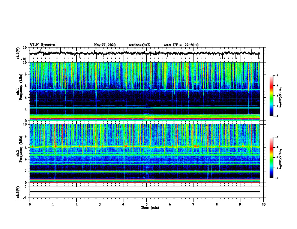Click the "4" kHz tick of ch.2 spectrogram
This screenshot has width=297, height=229.
point(26,159)
